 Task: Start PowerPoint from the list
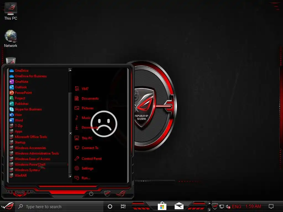(x=38, y=93)
